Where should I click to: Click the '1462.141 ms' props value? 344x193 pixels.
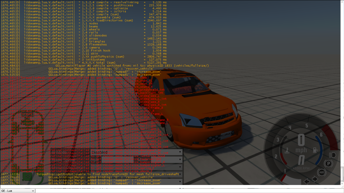(x=157, y=38)
